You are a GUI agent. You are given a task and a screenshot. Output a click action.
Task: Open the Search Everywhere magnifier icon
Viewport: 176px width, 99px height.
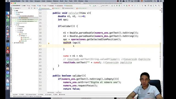159,5
